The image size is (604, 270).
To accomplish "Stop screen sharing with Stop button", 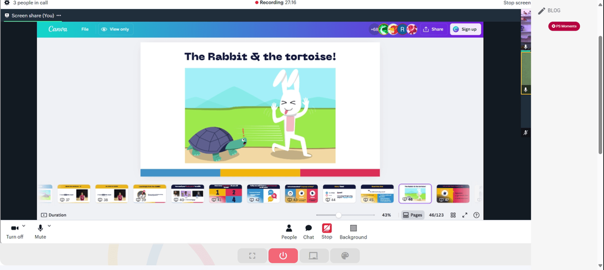I will click(327, 231).
